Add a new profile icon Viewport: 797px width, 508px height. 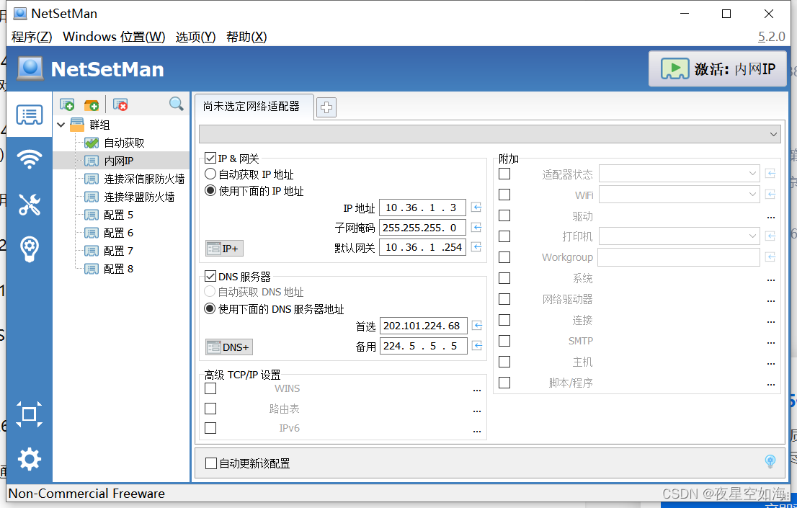[x=67, y=104]
